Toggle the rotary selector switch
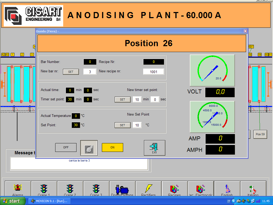The width and height of the screenshot is (273, 205). pyautogui.click(x=89, y=148)
